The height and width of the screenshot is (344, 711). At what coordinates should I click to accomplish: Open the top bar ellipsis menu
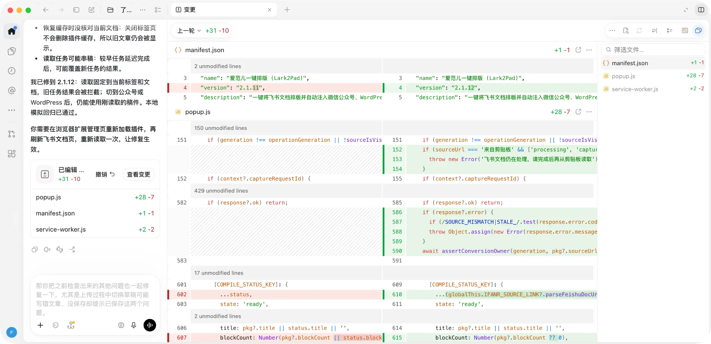142,10
